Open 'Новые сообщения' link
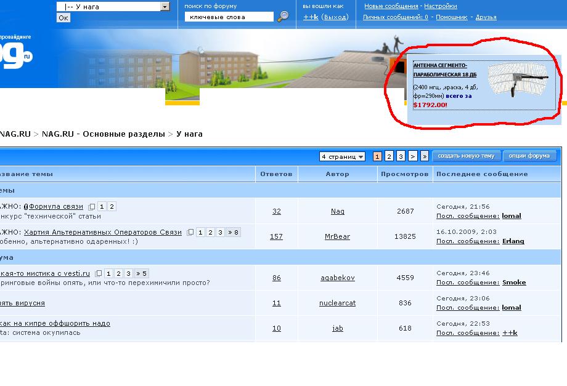Image resolution: width=567 pixels, height=386 pixels. pos(391,6)
